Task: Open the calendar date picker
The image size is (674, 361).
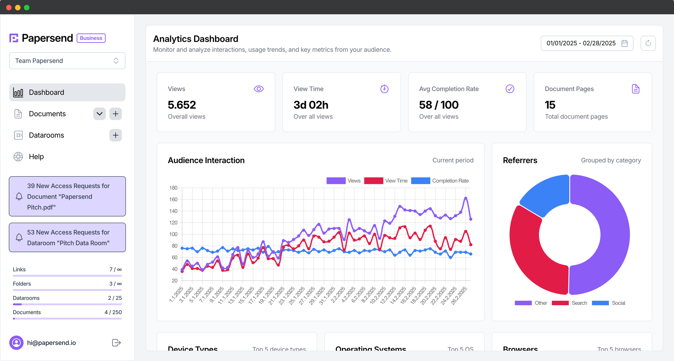Action: tap(625, 43)
